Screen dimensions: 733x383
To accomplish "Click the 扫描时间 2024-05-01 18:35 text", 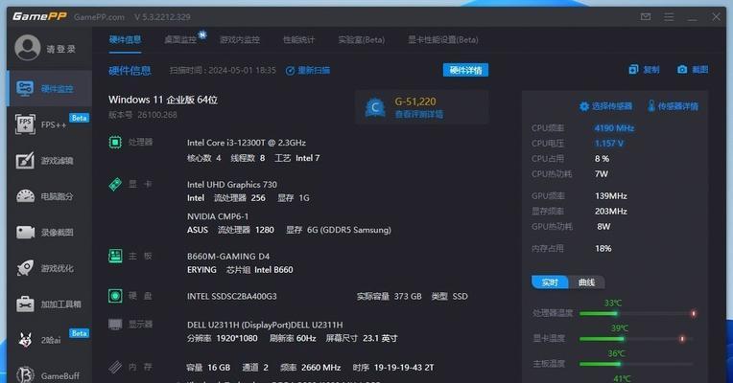I will [x=223, y=71].
